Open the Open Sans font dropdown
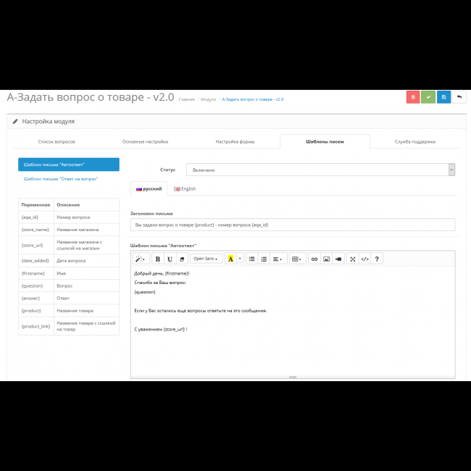This screenshot has width=471, height=471. [x=207, y=259]
